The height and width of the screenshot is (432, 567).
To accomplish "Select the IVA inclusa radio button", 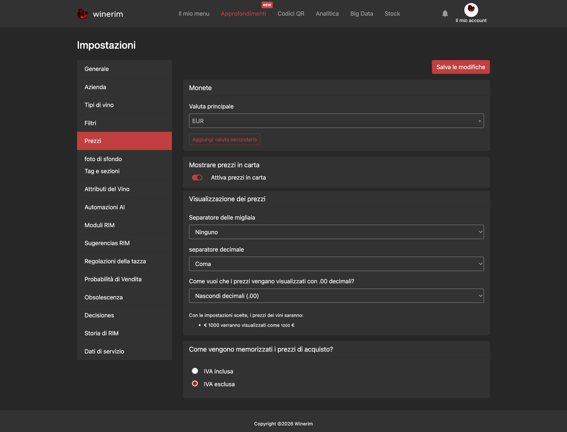I will tap(195, 371).
